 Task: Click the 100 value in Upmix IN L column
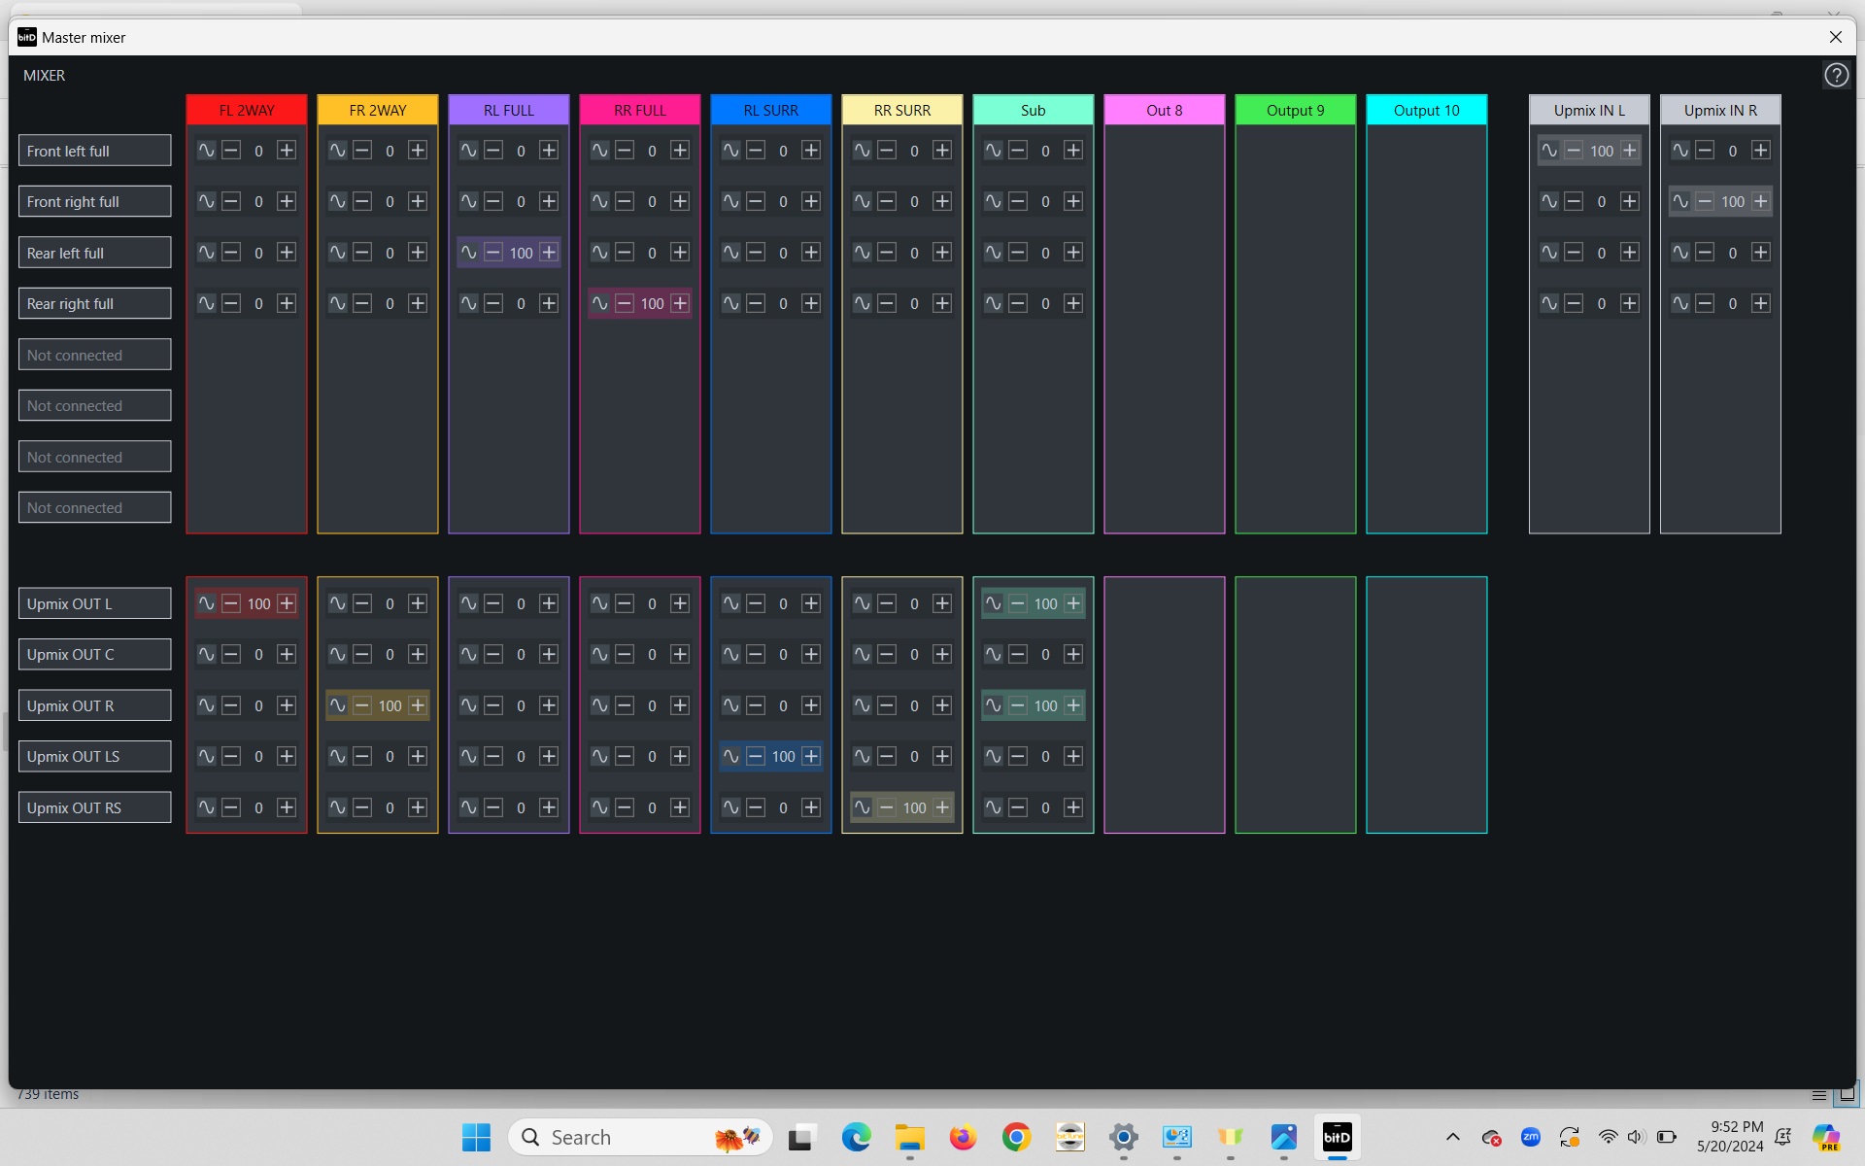1602,151
